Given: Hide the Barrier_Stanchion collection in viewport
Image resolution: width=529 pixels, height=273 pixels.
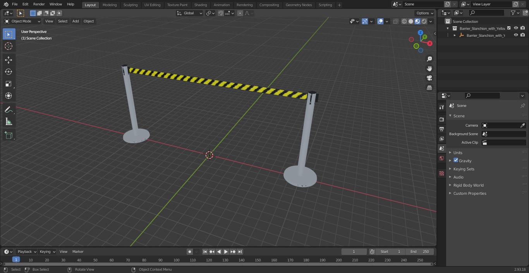Looking at the screenshot, I should 516,28.
